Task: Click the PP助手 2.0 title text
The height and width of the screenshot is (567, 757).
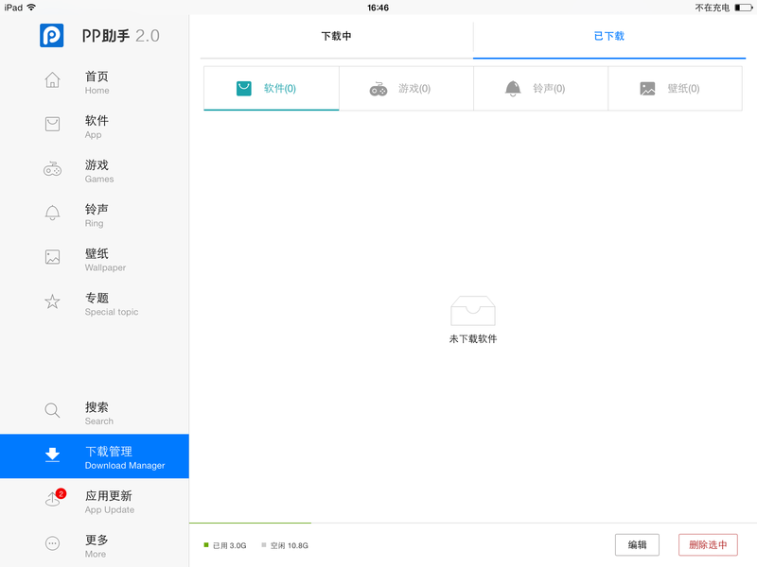Action: tap(121, 36)
